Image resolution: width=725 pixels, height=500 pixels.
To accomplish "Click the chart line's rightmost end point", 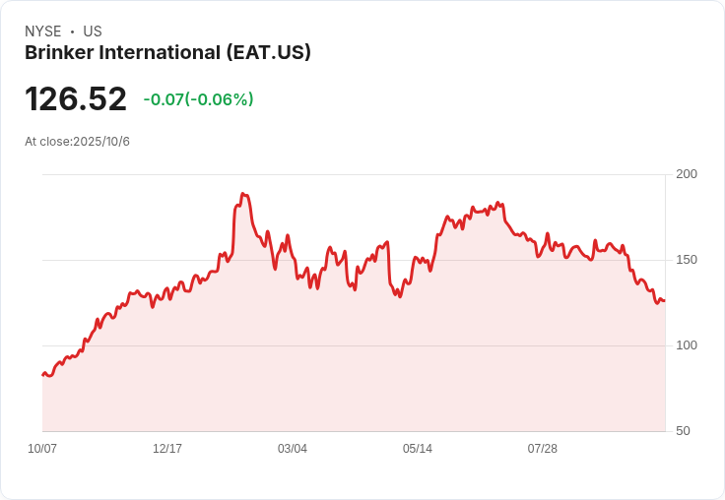I will (665, 301).
